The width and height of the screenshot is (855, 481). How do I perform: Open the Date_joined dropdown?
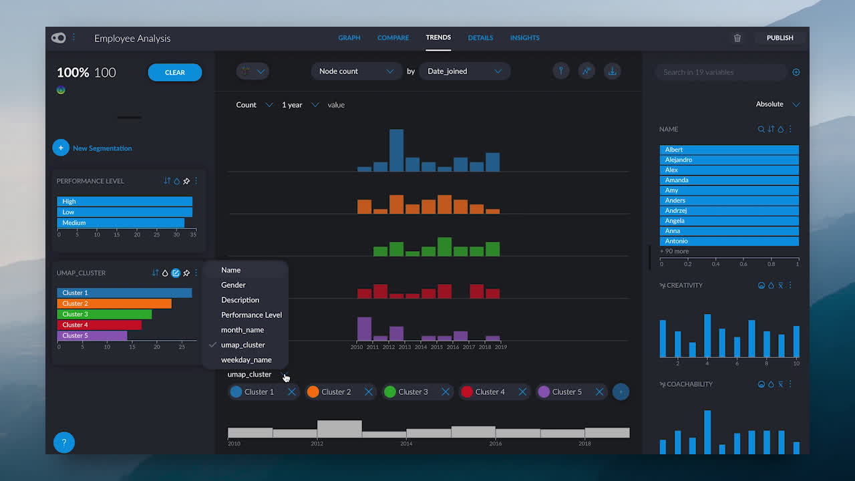tap(465, 71)
